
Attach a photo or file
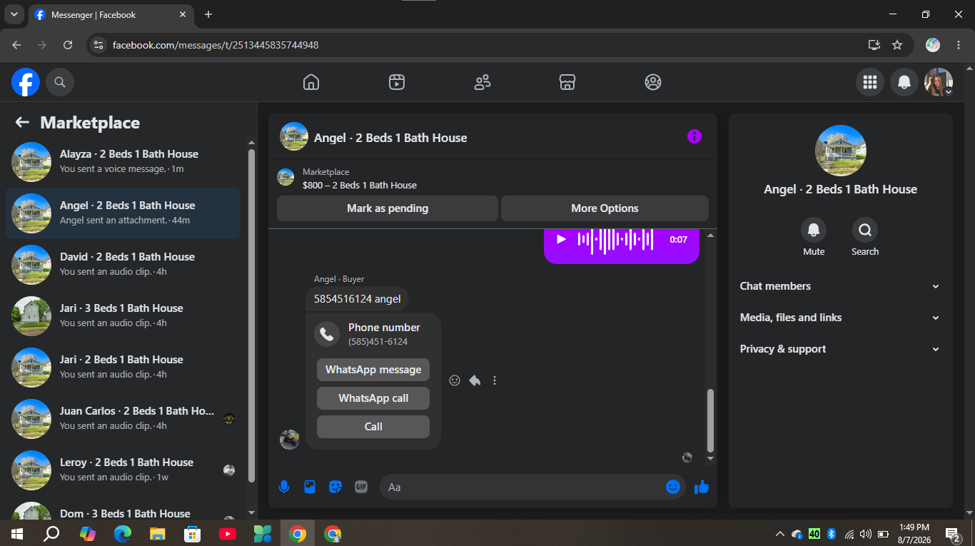(310, 487)
